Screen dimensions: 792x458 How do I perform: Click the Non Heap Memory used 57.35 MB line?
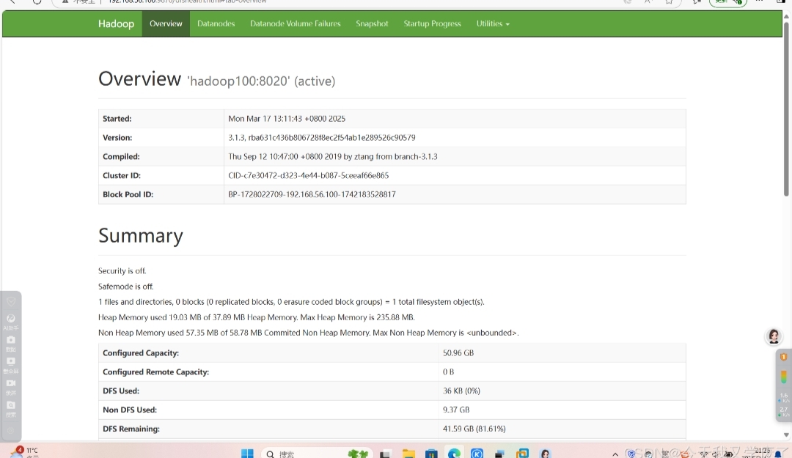point(309,333)
